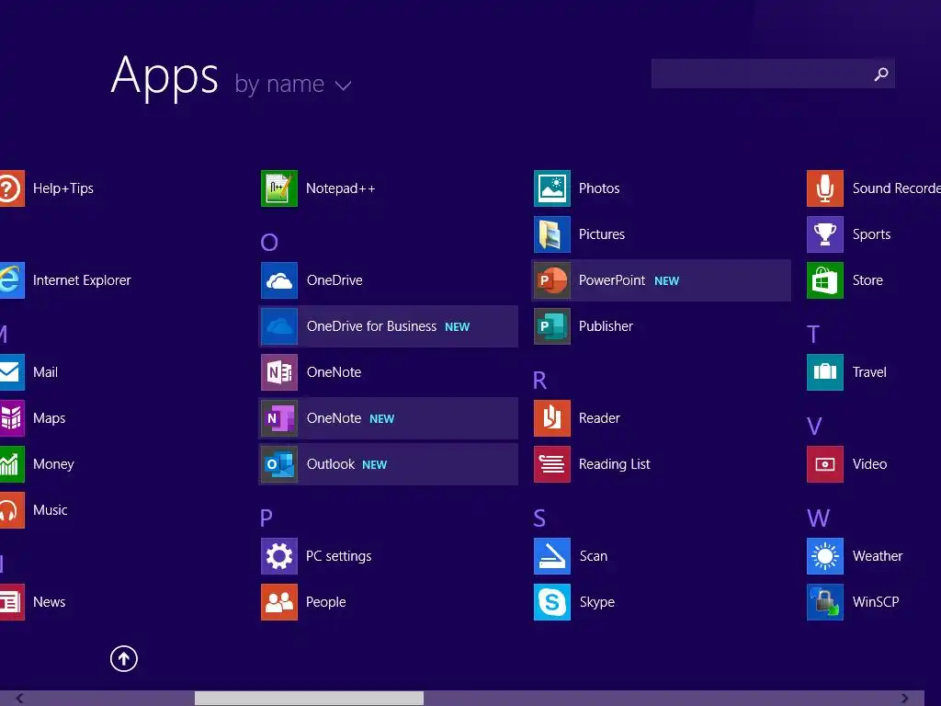Screen dimensions: 941x706
Task: Click the 'Weather' app label
Action: (878, 556)
